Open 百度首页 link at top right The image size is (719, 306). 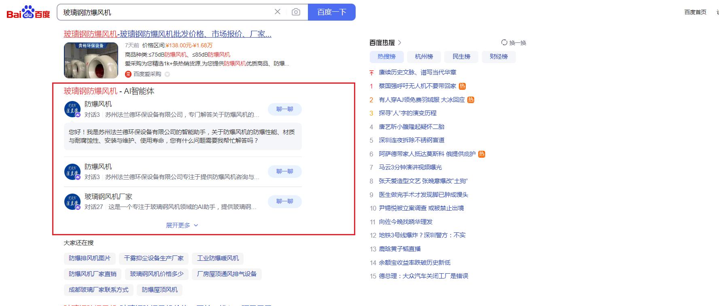(x=695, y=12)
